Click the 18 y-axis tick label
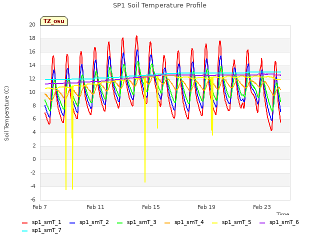The width and height of the screenshot is (320, 240). coord(32,38)
